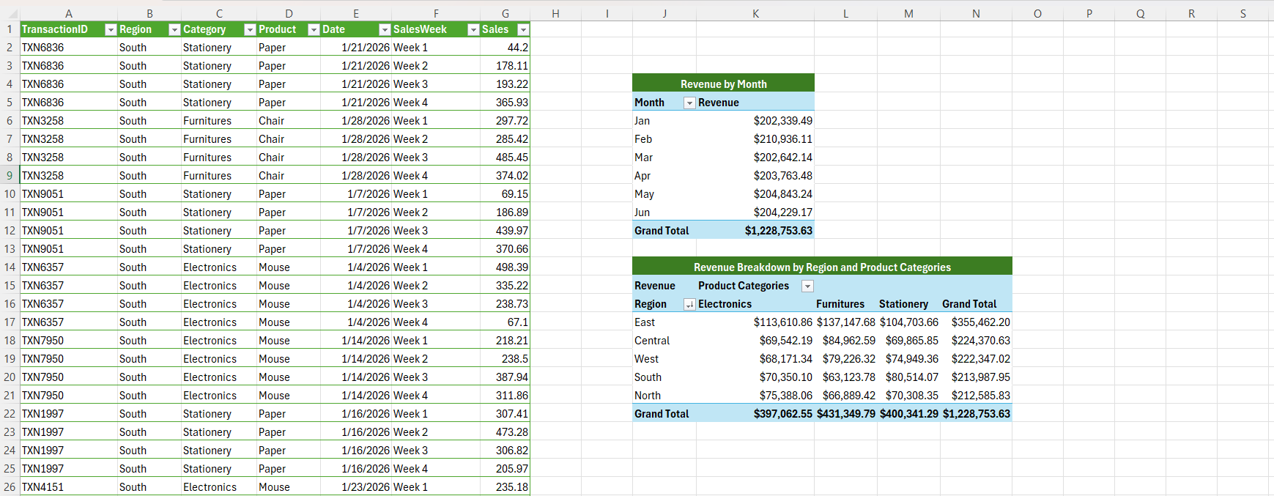
Task: Click the Stationery column label in pivot
Action: click(908, 303)
